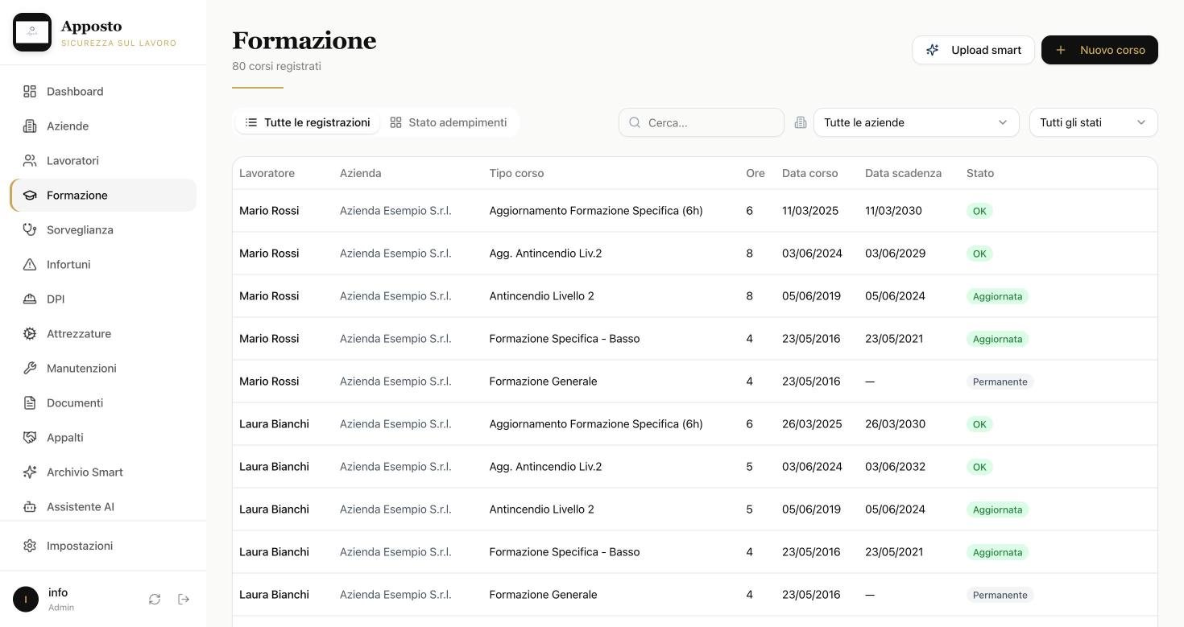
Task: Click the Appalti handshake icon
Action: [x=30, y=438]
